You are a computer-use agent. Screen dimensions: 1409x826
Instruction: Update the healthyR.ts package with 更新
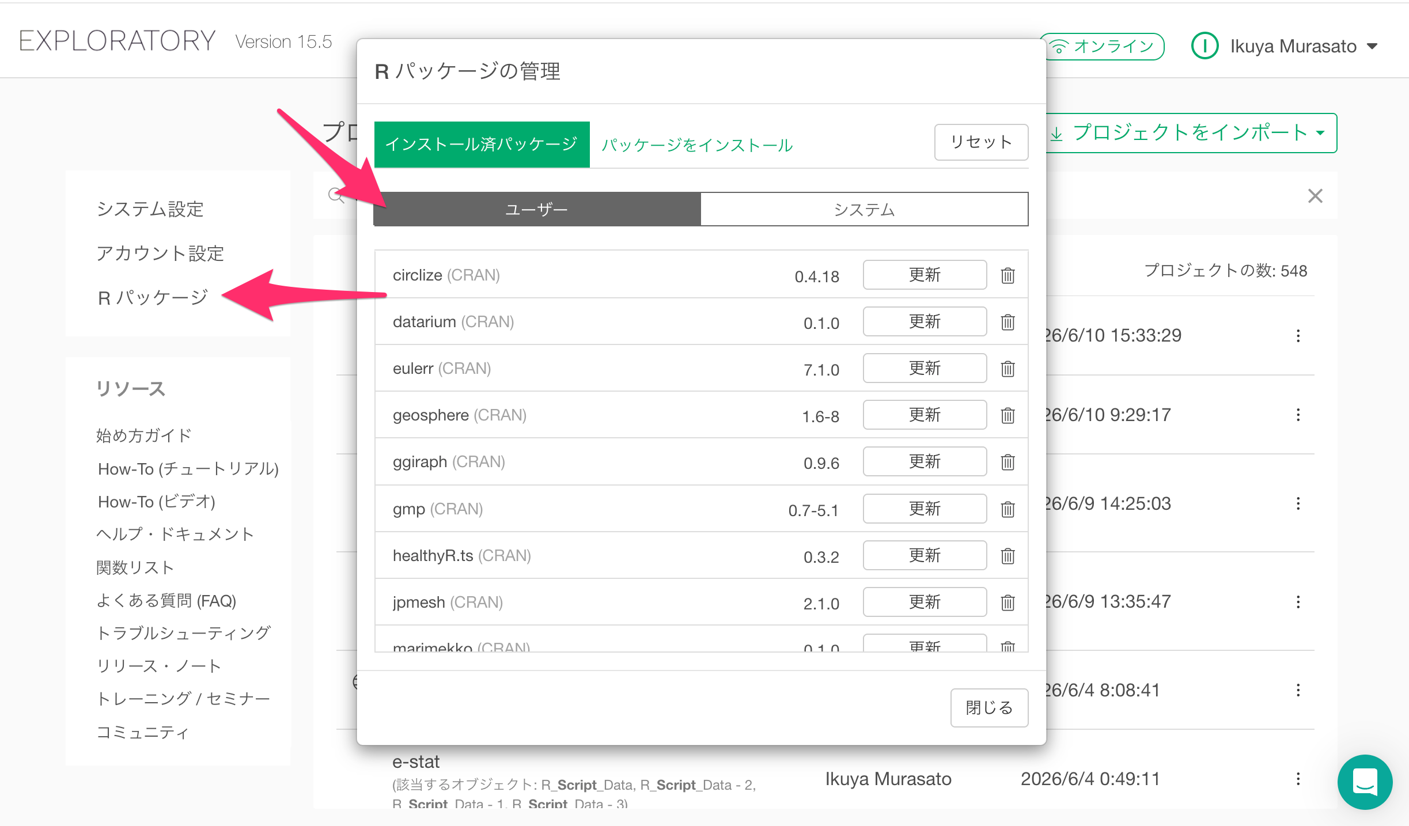coord(925,555)
